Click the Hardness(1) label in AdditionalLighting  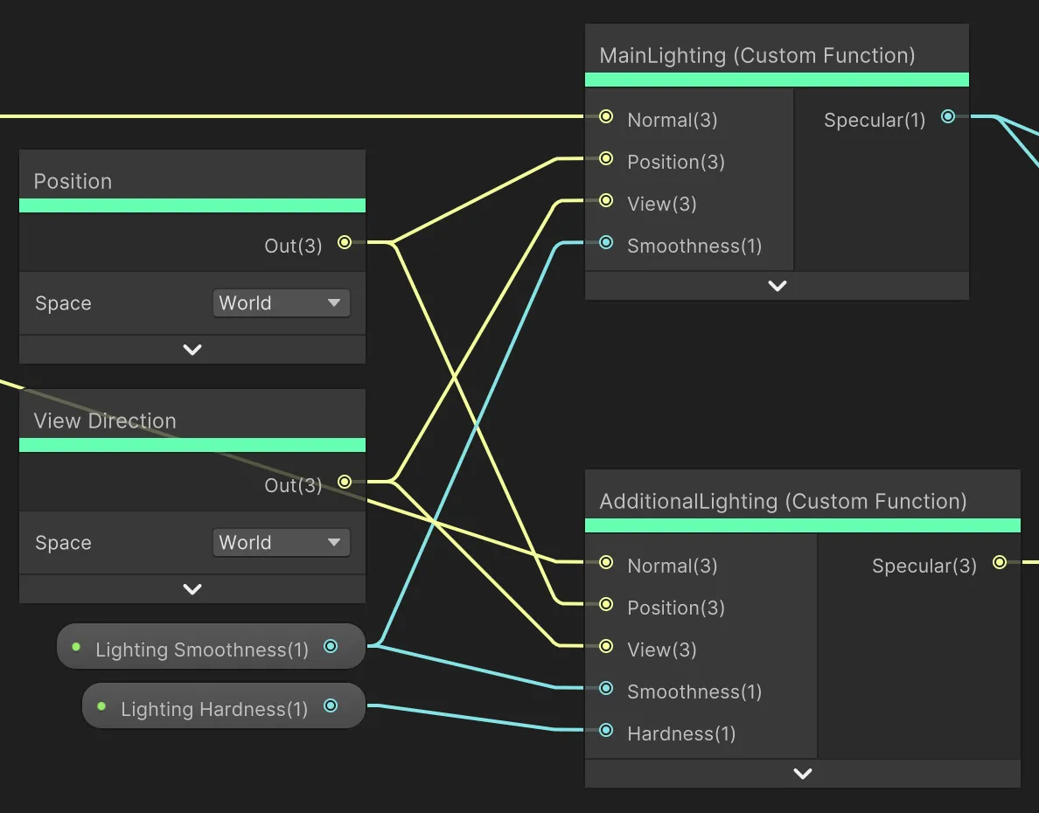tap(681, 734)
